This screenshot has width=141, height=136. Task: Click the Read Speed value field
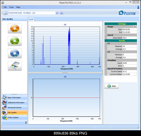coord(129,38)
